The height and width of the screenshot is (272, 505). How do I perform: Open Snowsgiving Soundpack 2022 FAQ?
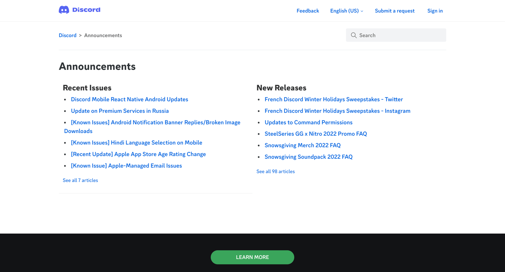(308, 157)
